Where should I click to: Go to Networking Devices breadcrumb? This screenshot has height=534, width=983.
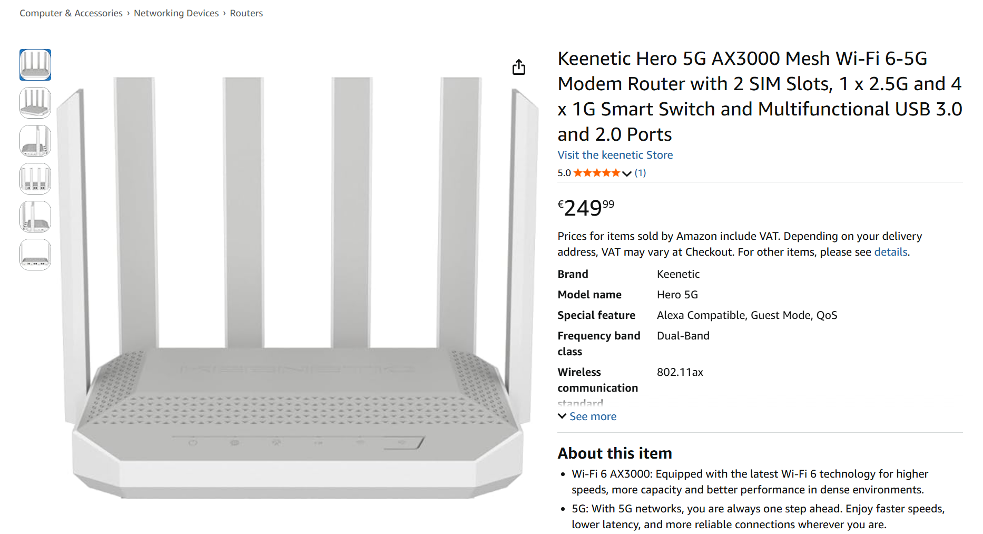176,13
